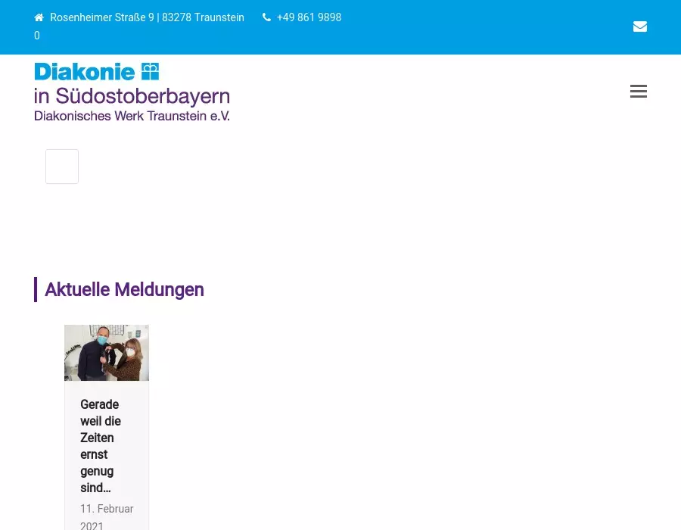Click the "11. Februar 2021" article date
Image resolution: width=681 pixels, height=530 pixels.
[107, 517]
